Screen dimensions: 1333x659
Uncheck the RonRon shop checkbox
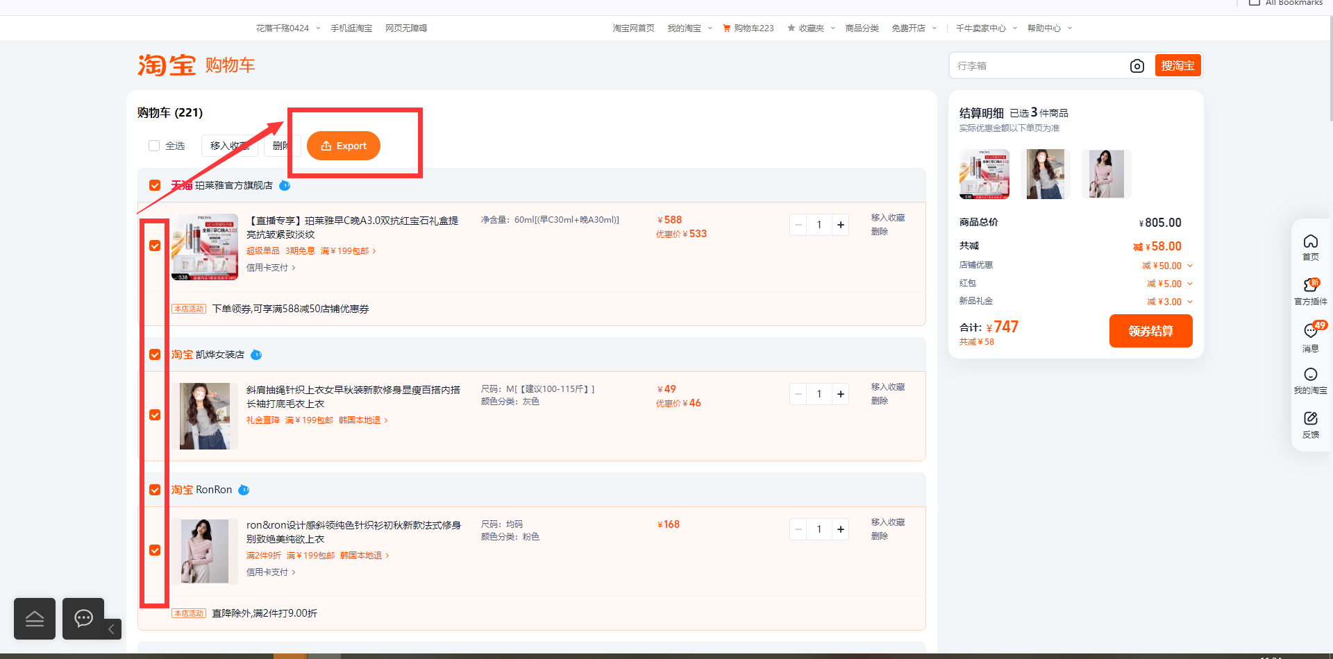coord(155,490)
